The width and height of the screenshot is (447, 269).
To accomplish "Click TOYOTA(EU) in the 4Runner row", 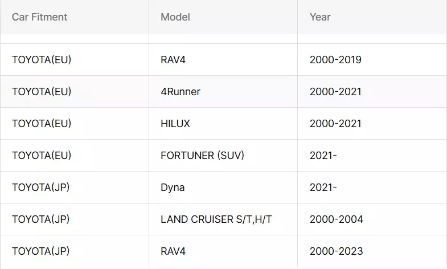I will coord(42,92).
